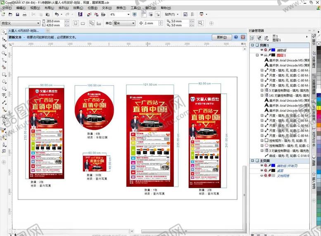Screen dimensions: 321x236
Task: Click the 更新(D) button
Action: click(x=222, y=37)
